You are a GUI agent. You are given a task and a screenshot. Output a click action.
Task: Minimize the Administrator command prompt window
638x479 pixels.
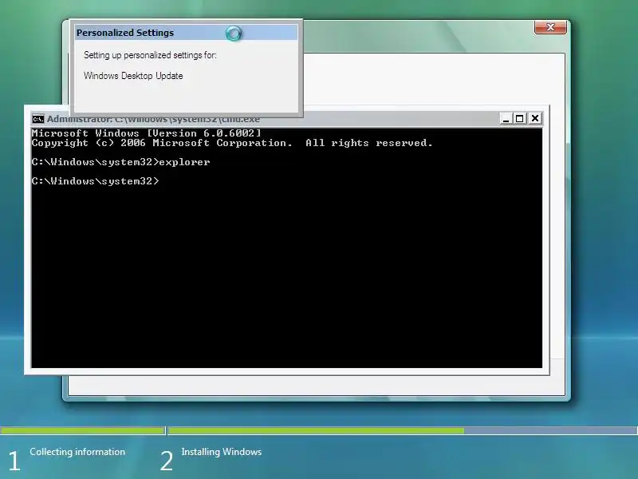click(506, 118)
